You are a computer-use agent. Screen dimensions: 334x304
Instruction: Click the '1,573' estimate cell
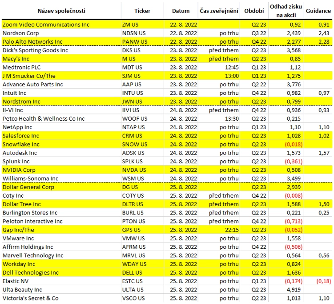click(x=286, y=153)
